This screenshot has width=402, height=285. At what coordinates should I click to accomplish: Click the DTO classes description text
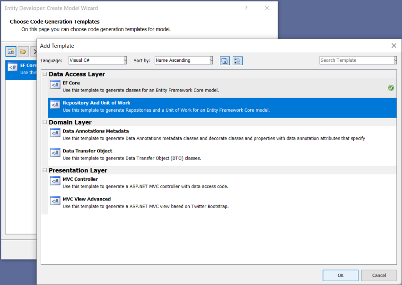(x=132, y=159)
